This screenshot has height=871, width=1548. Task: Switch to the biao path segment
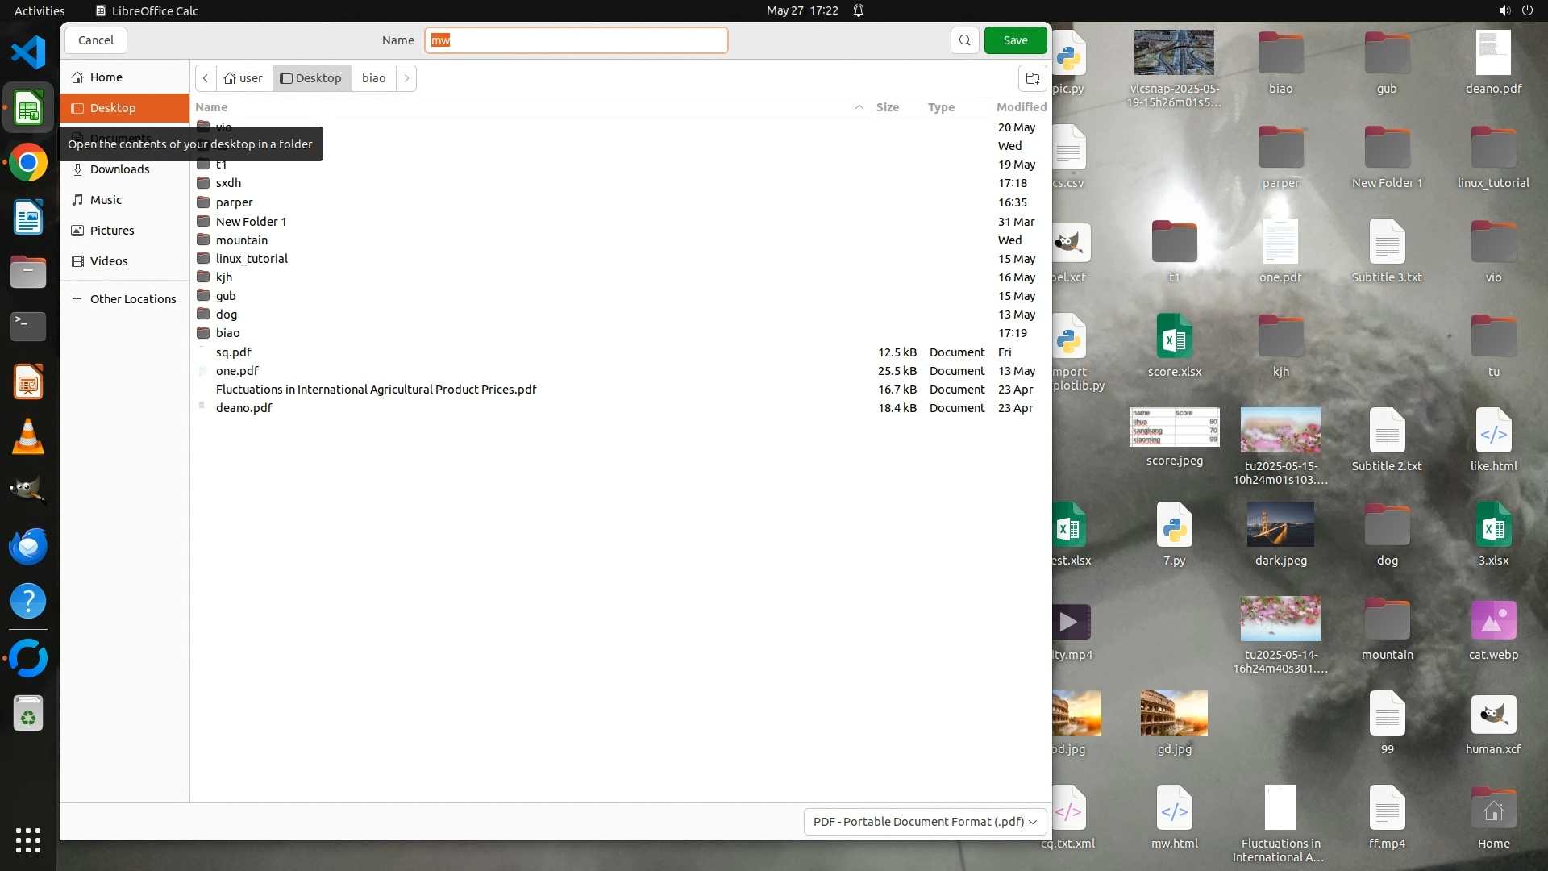pyautogui.click(x=373, y=78)
